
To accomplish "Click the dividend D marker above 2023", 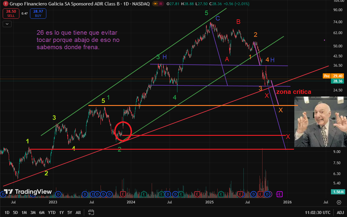I will click(x=58, y=194).
